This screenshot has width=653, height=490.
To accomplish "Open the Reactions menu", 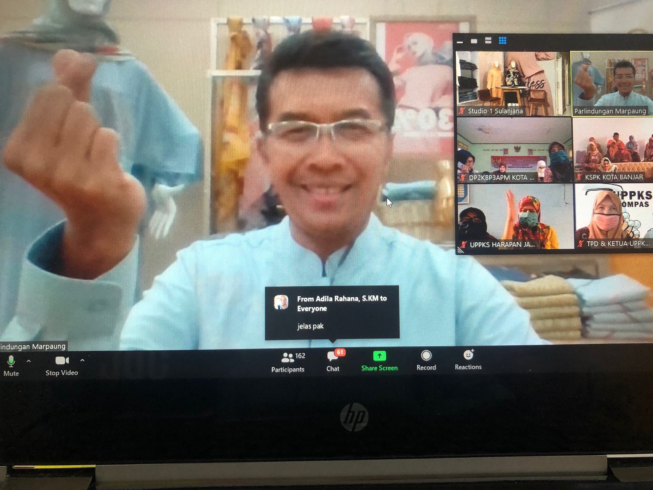I will click(x=468, y=360).
